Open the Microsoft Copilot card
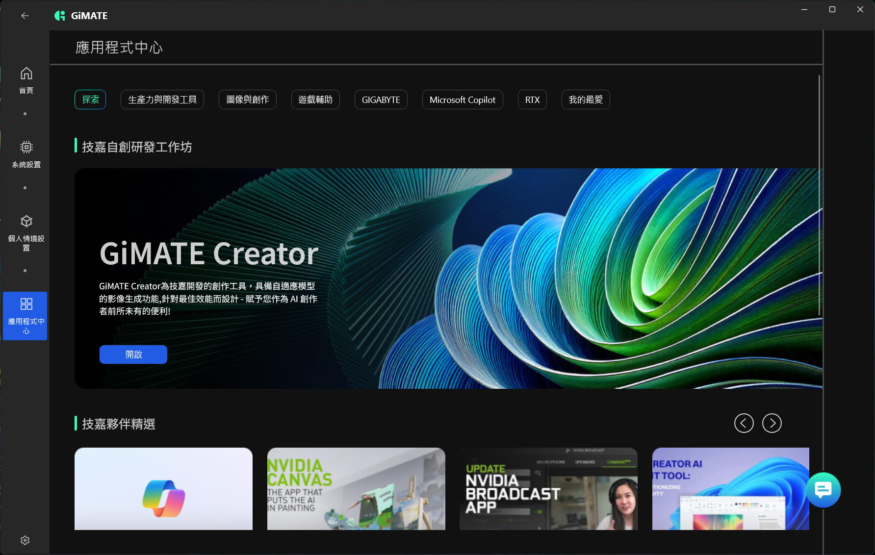The width and height of the screenshot is (875, 555). pyautogui.click(x=163, y=489)
